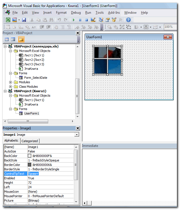
Task: Click the Reset (stop) toolbar icon
Action: 86,20
